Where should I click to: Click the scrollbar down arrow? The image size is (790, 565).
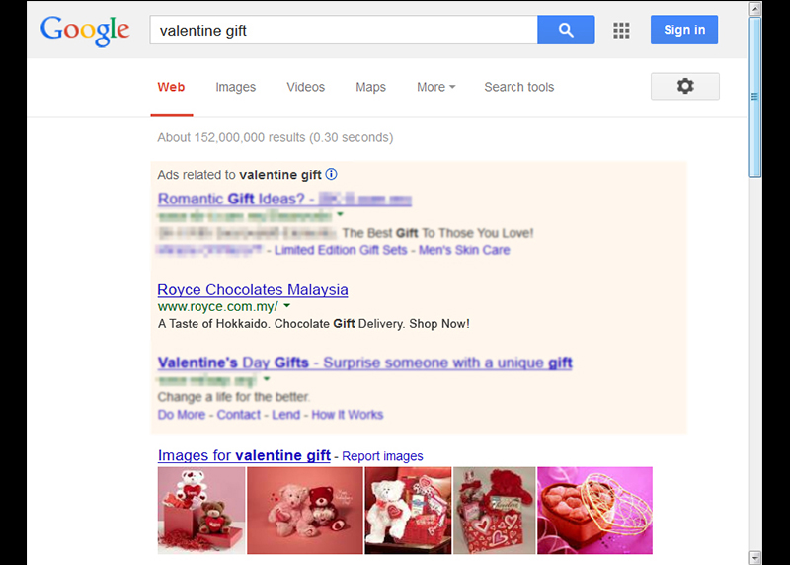(x=754, y=557)
